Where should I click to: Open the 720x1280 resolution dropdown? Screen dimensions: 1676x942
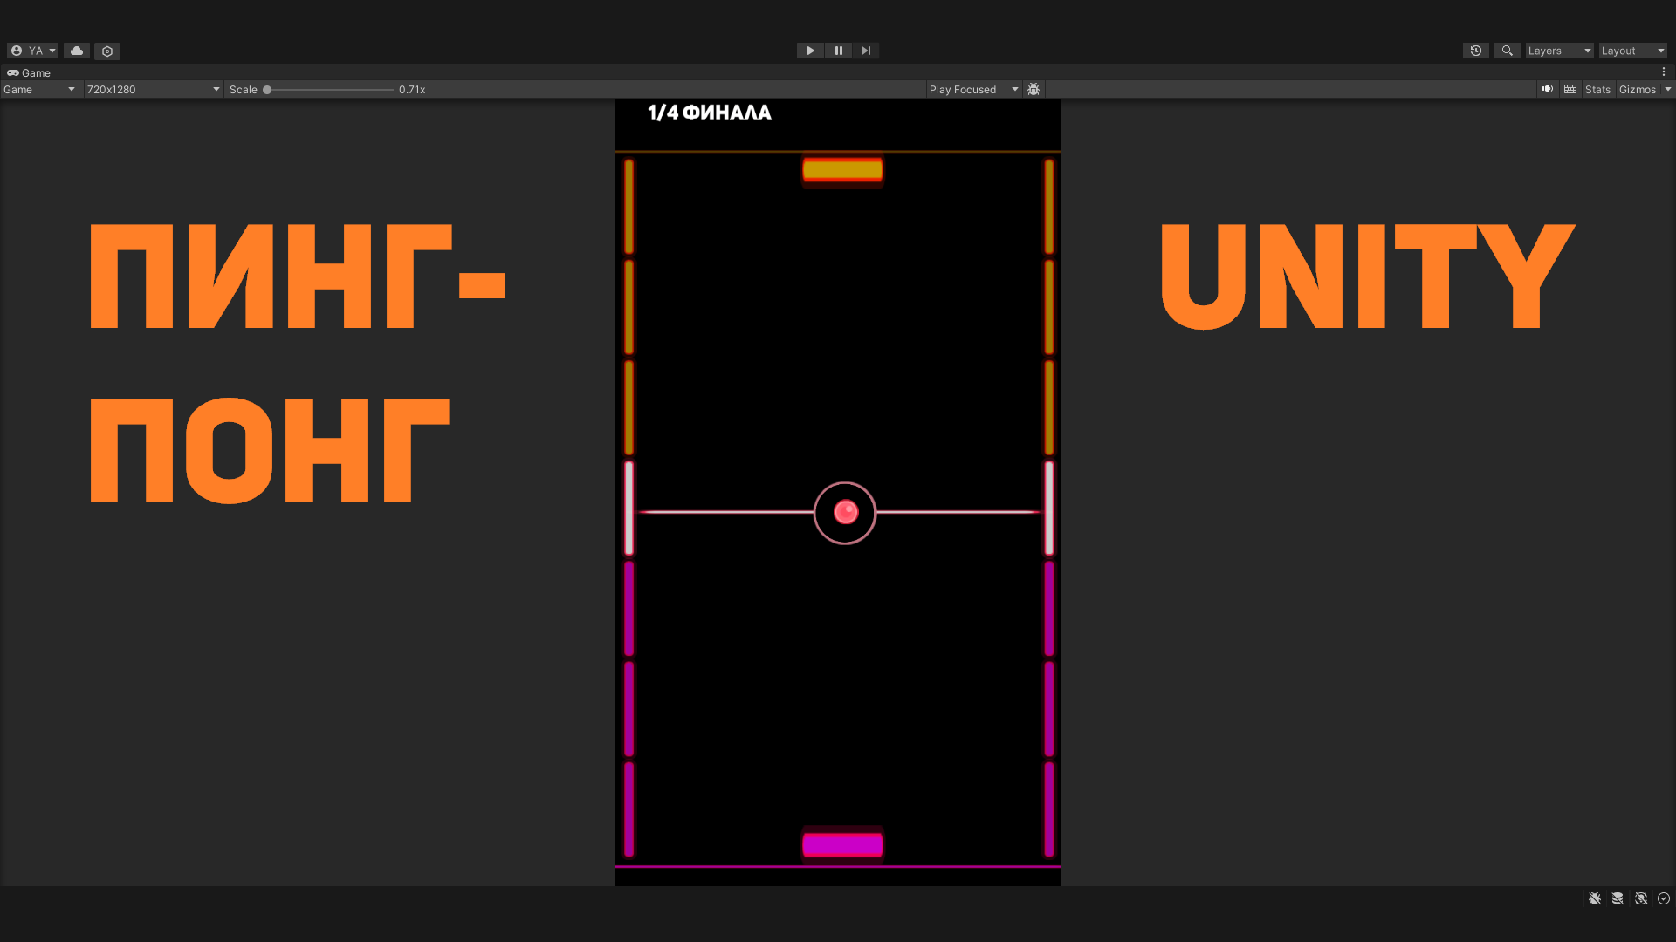pos(153,90)
